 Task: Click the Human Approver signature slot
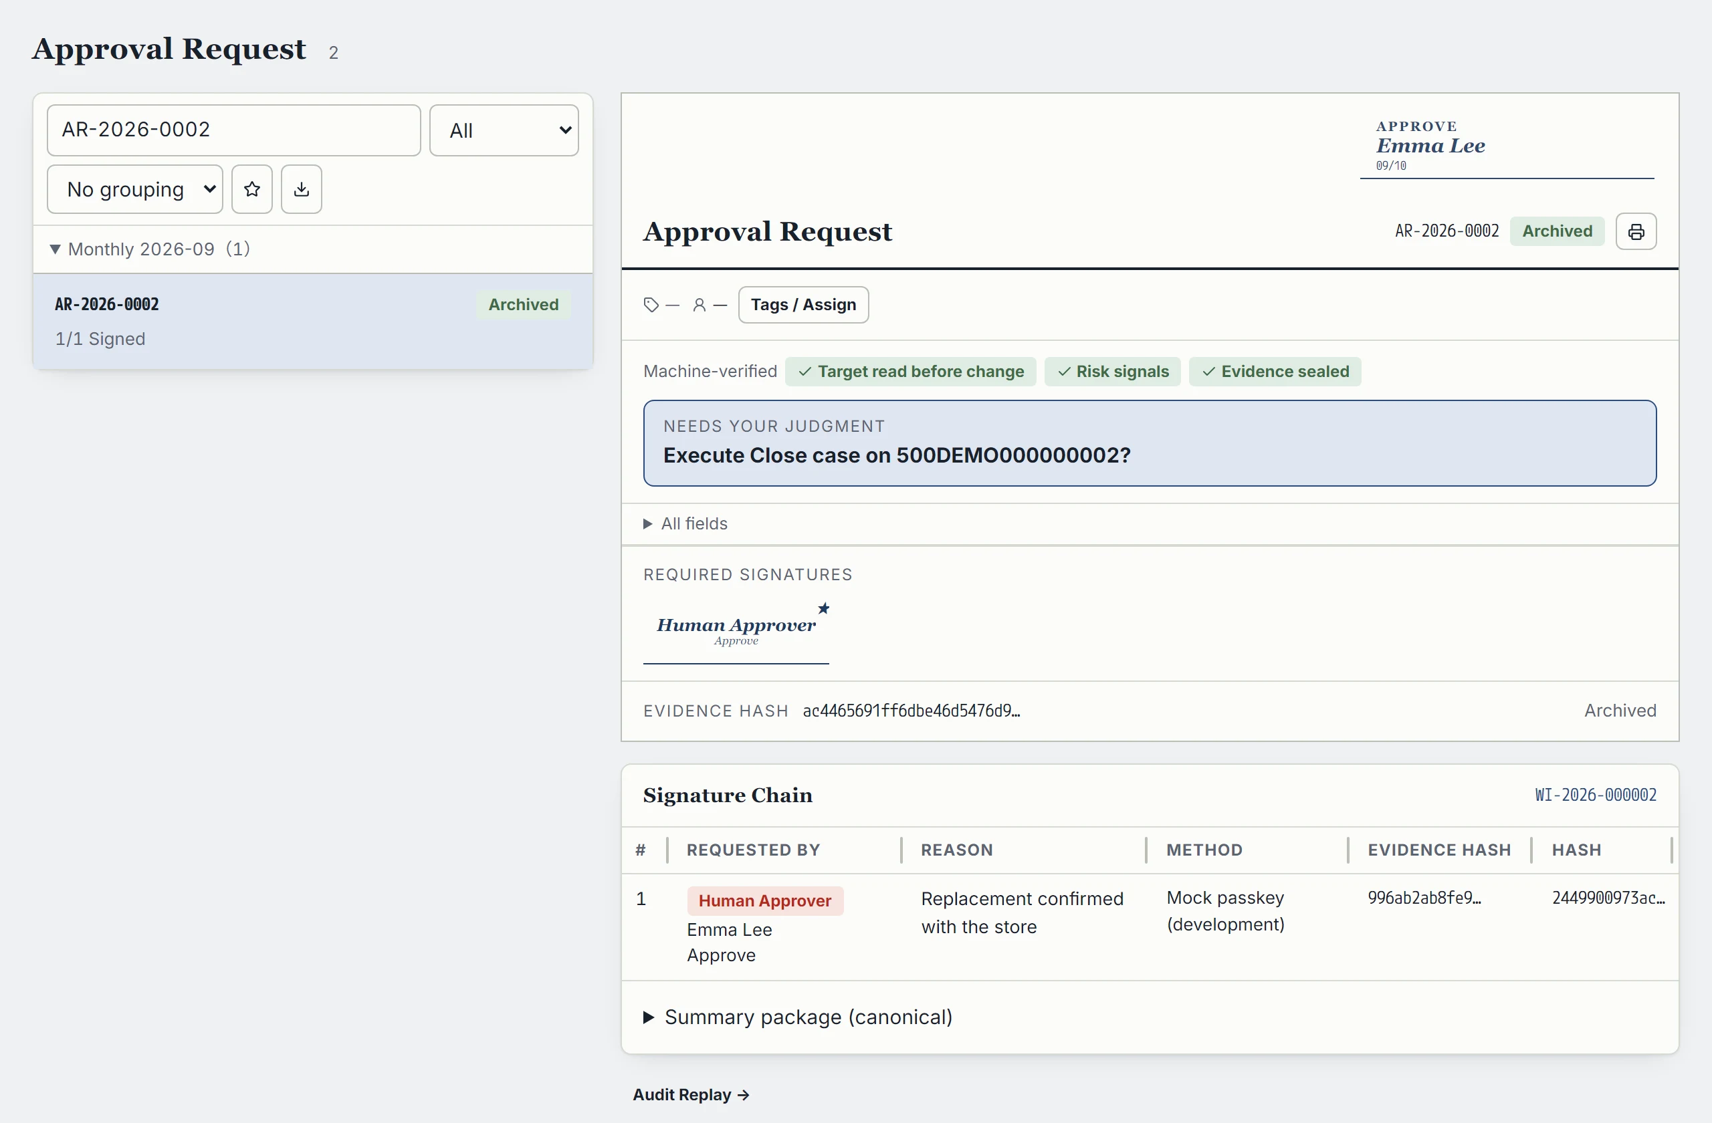[736, 630]
